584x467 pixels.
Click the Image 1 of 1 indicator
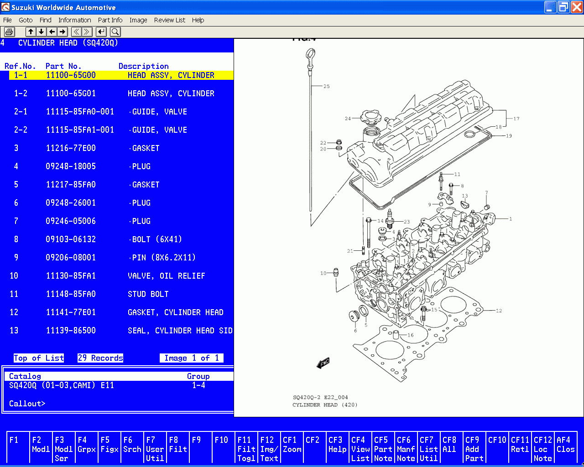[192, 358]
